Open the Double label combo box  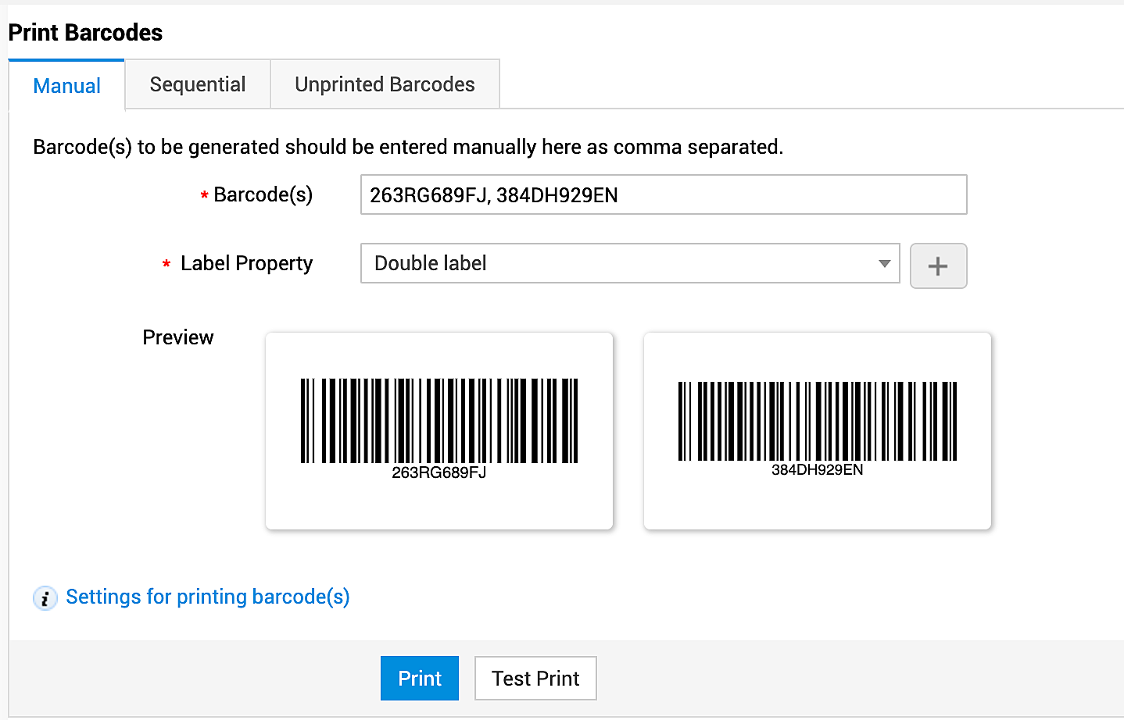tap(629, 264)
